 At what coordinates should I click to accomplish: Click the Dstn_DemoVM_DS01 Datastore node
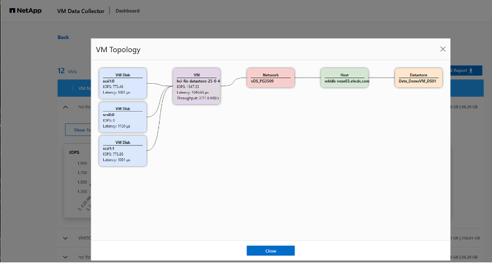(x=418, y=78)
